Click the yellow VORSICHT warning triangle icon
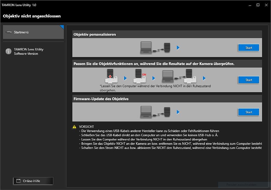 coord(74,126)
